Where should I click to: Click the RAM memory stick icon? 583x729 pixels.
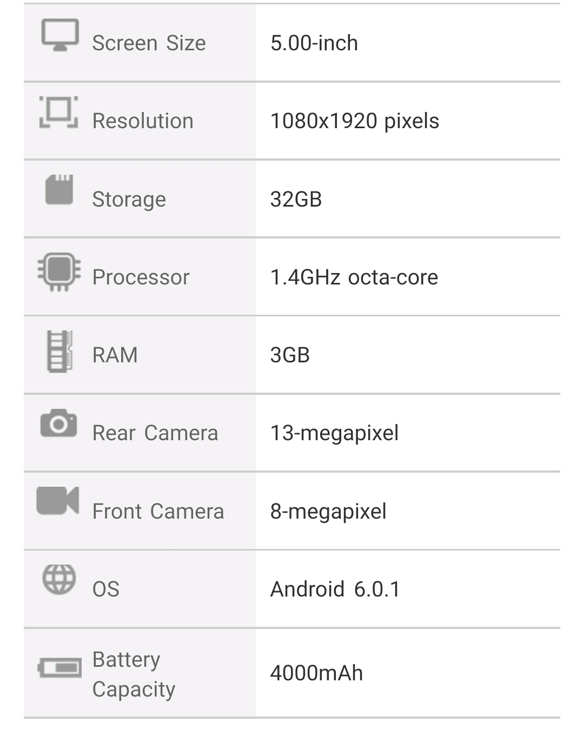[59, 352]
